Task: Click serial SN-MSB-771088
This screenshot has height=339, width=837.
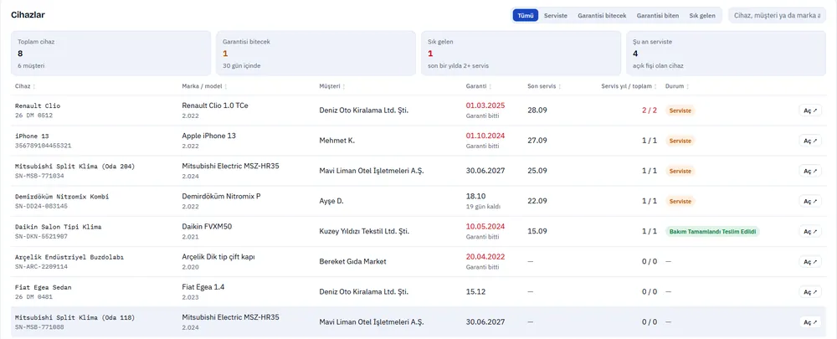Action: [x=39, y=327]
